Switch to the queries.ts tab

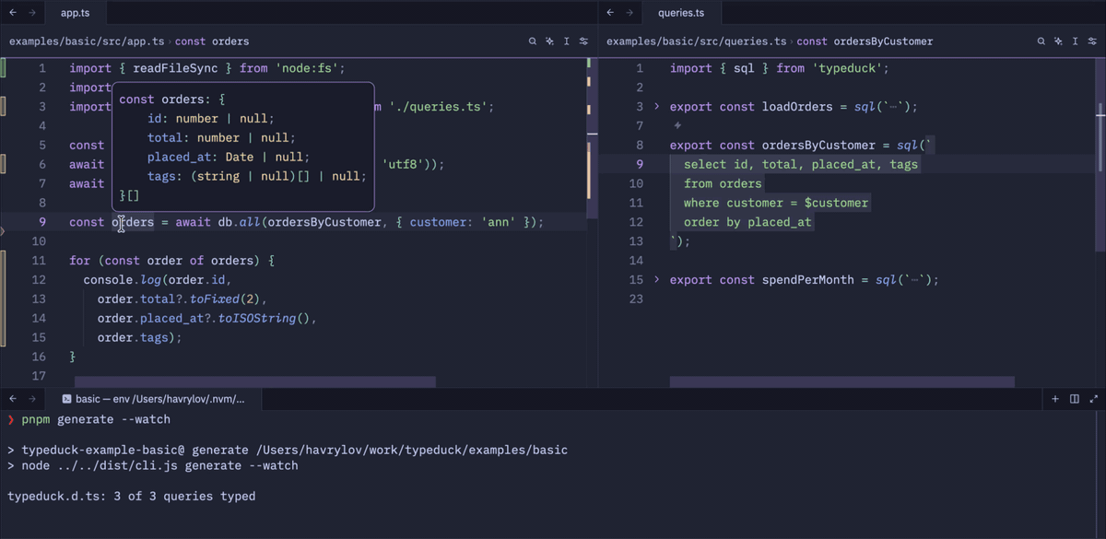(x=681, y=13)
